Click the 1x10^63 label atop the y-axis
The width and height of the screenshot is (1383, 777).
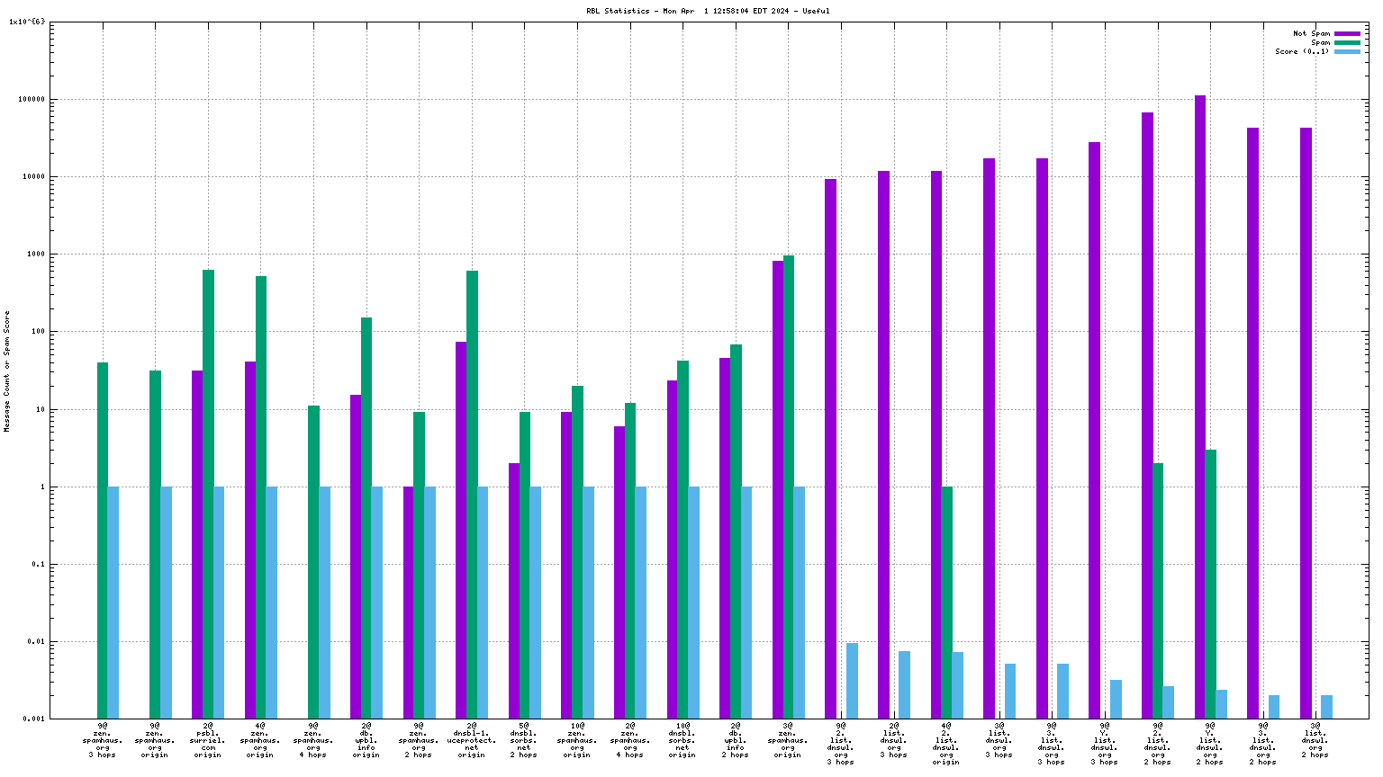(x=26, y=22)
